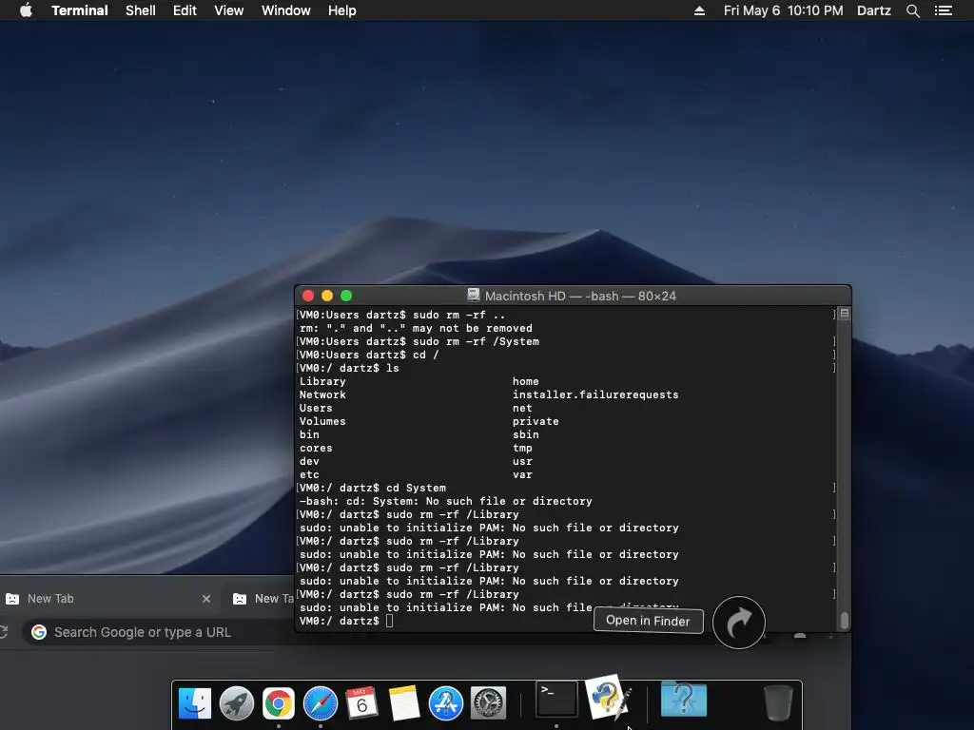This screenshot has width=974, height=730.
Task: Open Calendar icon showing May 6
Action: pyautogui.click(x=361, y=702)
